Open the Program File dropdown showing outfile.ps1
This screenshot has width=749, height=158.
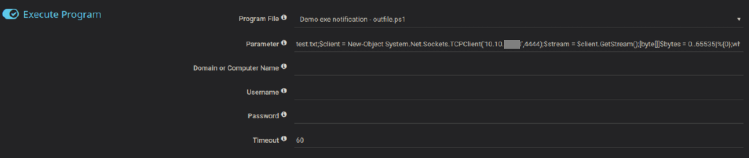click(510, 19)
